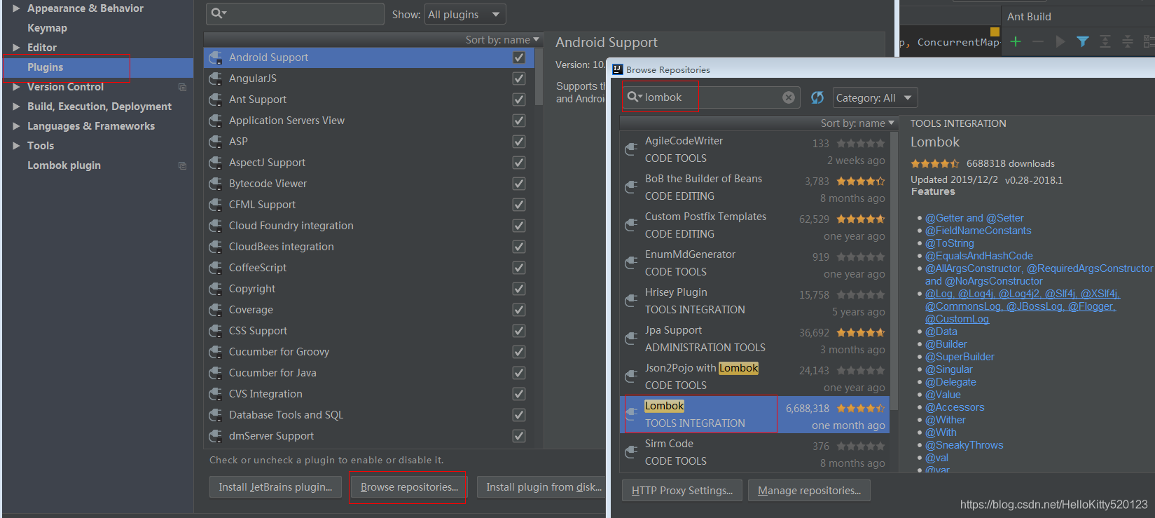Open the Category: All dropdown

[x=875, y=98]
